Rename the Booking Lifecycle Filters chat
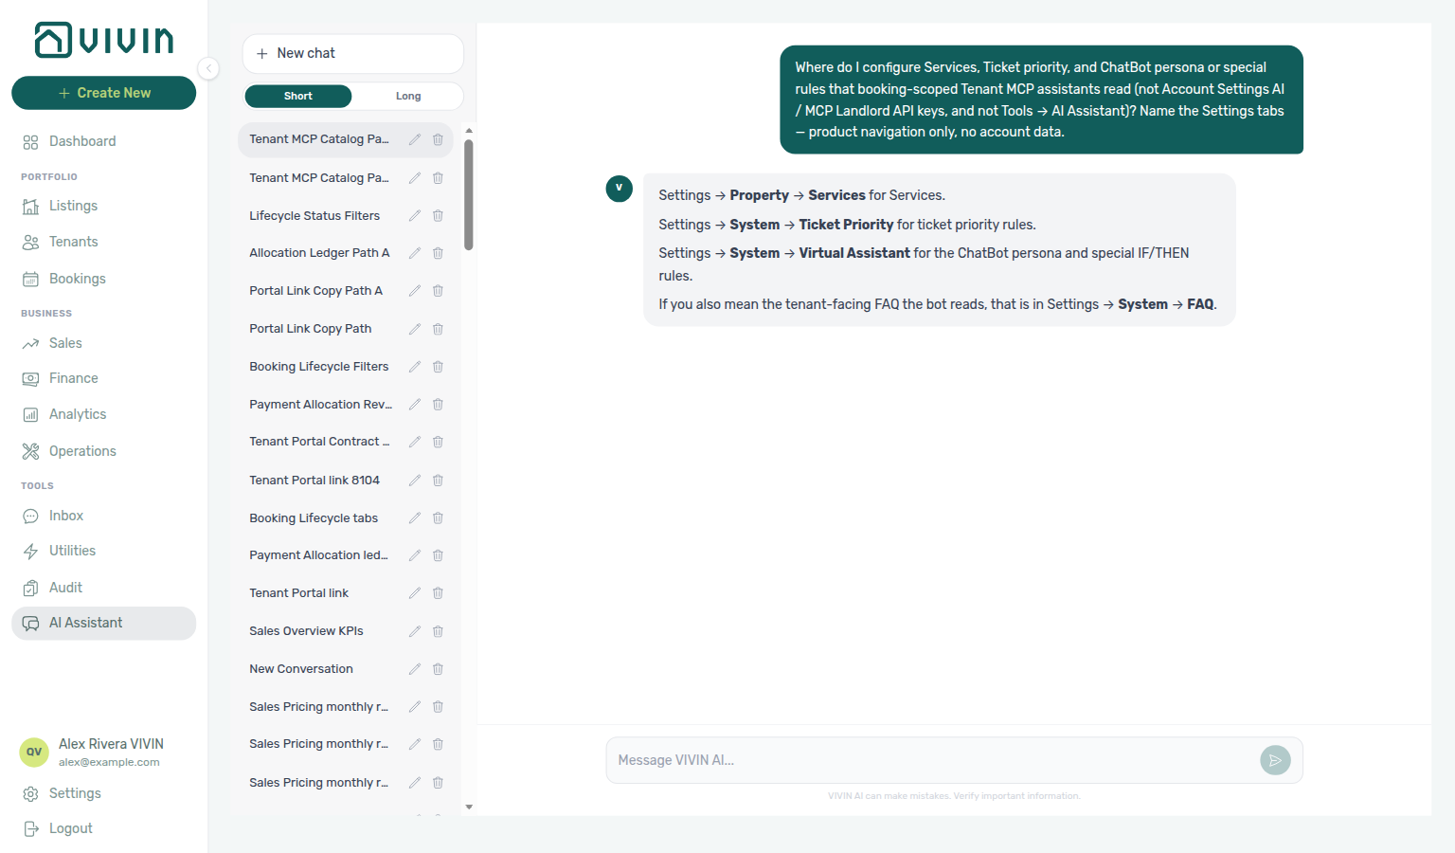This screenshot has height=853, width=1455. click(x=414, y=367)
